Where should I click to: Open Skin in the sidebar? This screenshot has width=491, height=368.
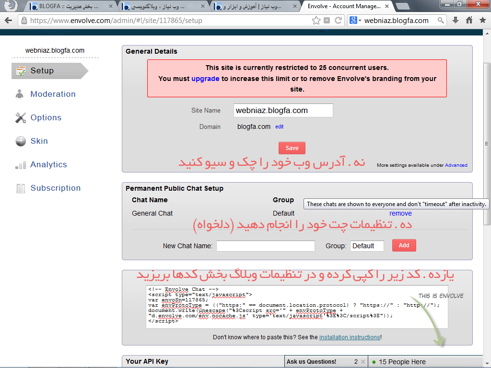point(39,141)
